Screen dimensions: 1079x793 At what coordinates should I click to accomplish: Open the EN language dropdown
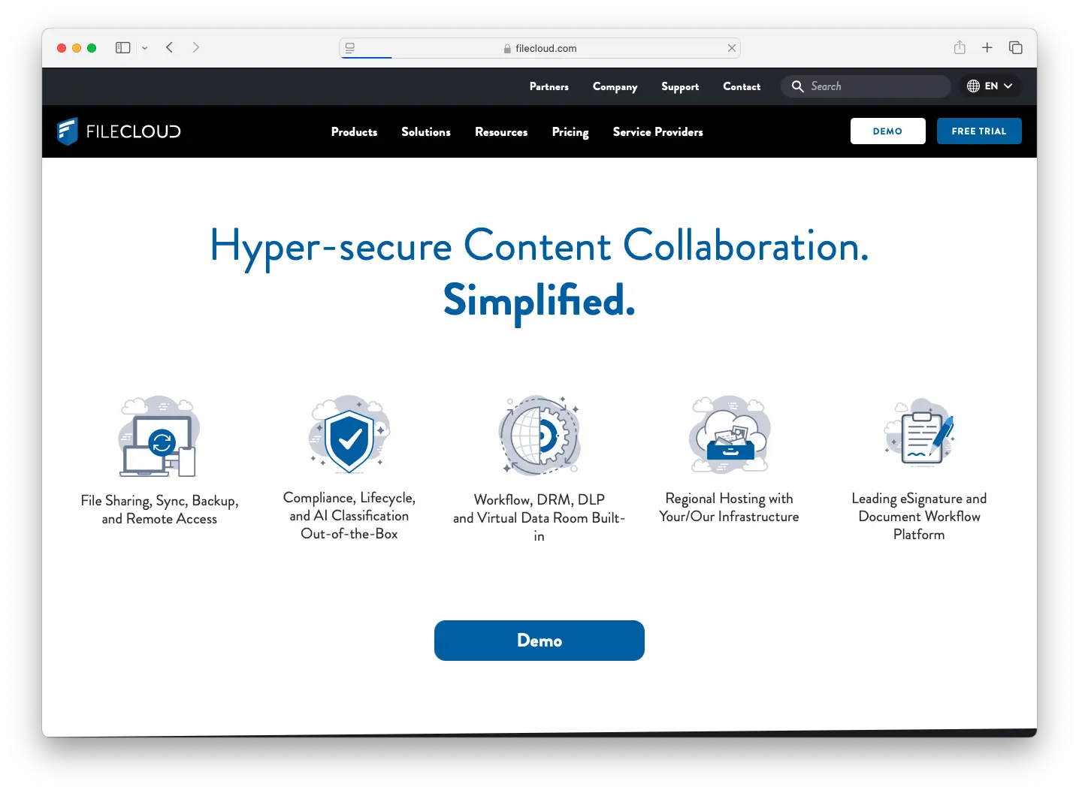990,86
